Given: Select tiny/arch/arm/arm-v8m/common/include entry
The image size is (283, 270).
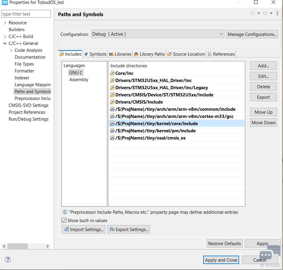Looking at the screenshot, I should click(x=177, y=109).
